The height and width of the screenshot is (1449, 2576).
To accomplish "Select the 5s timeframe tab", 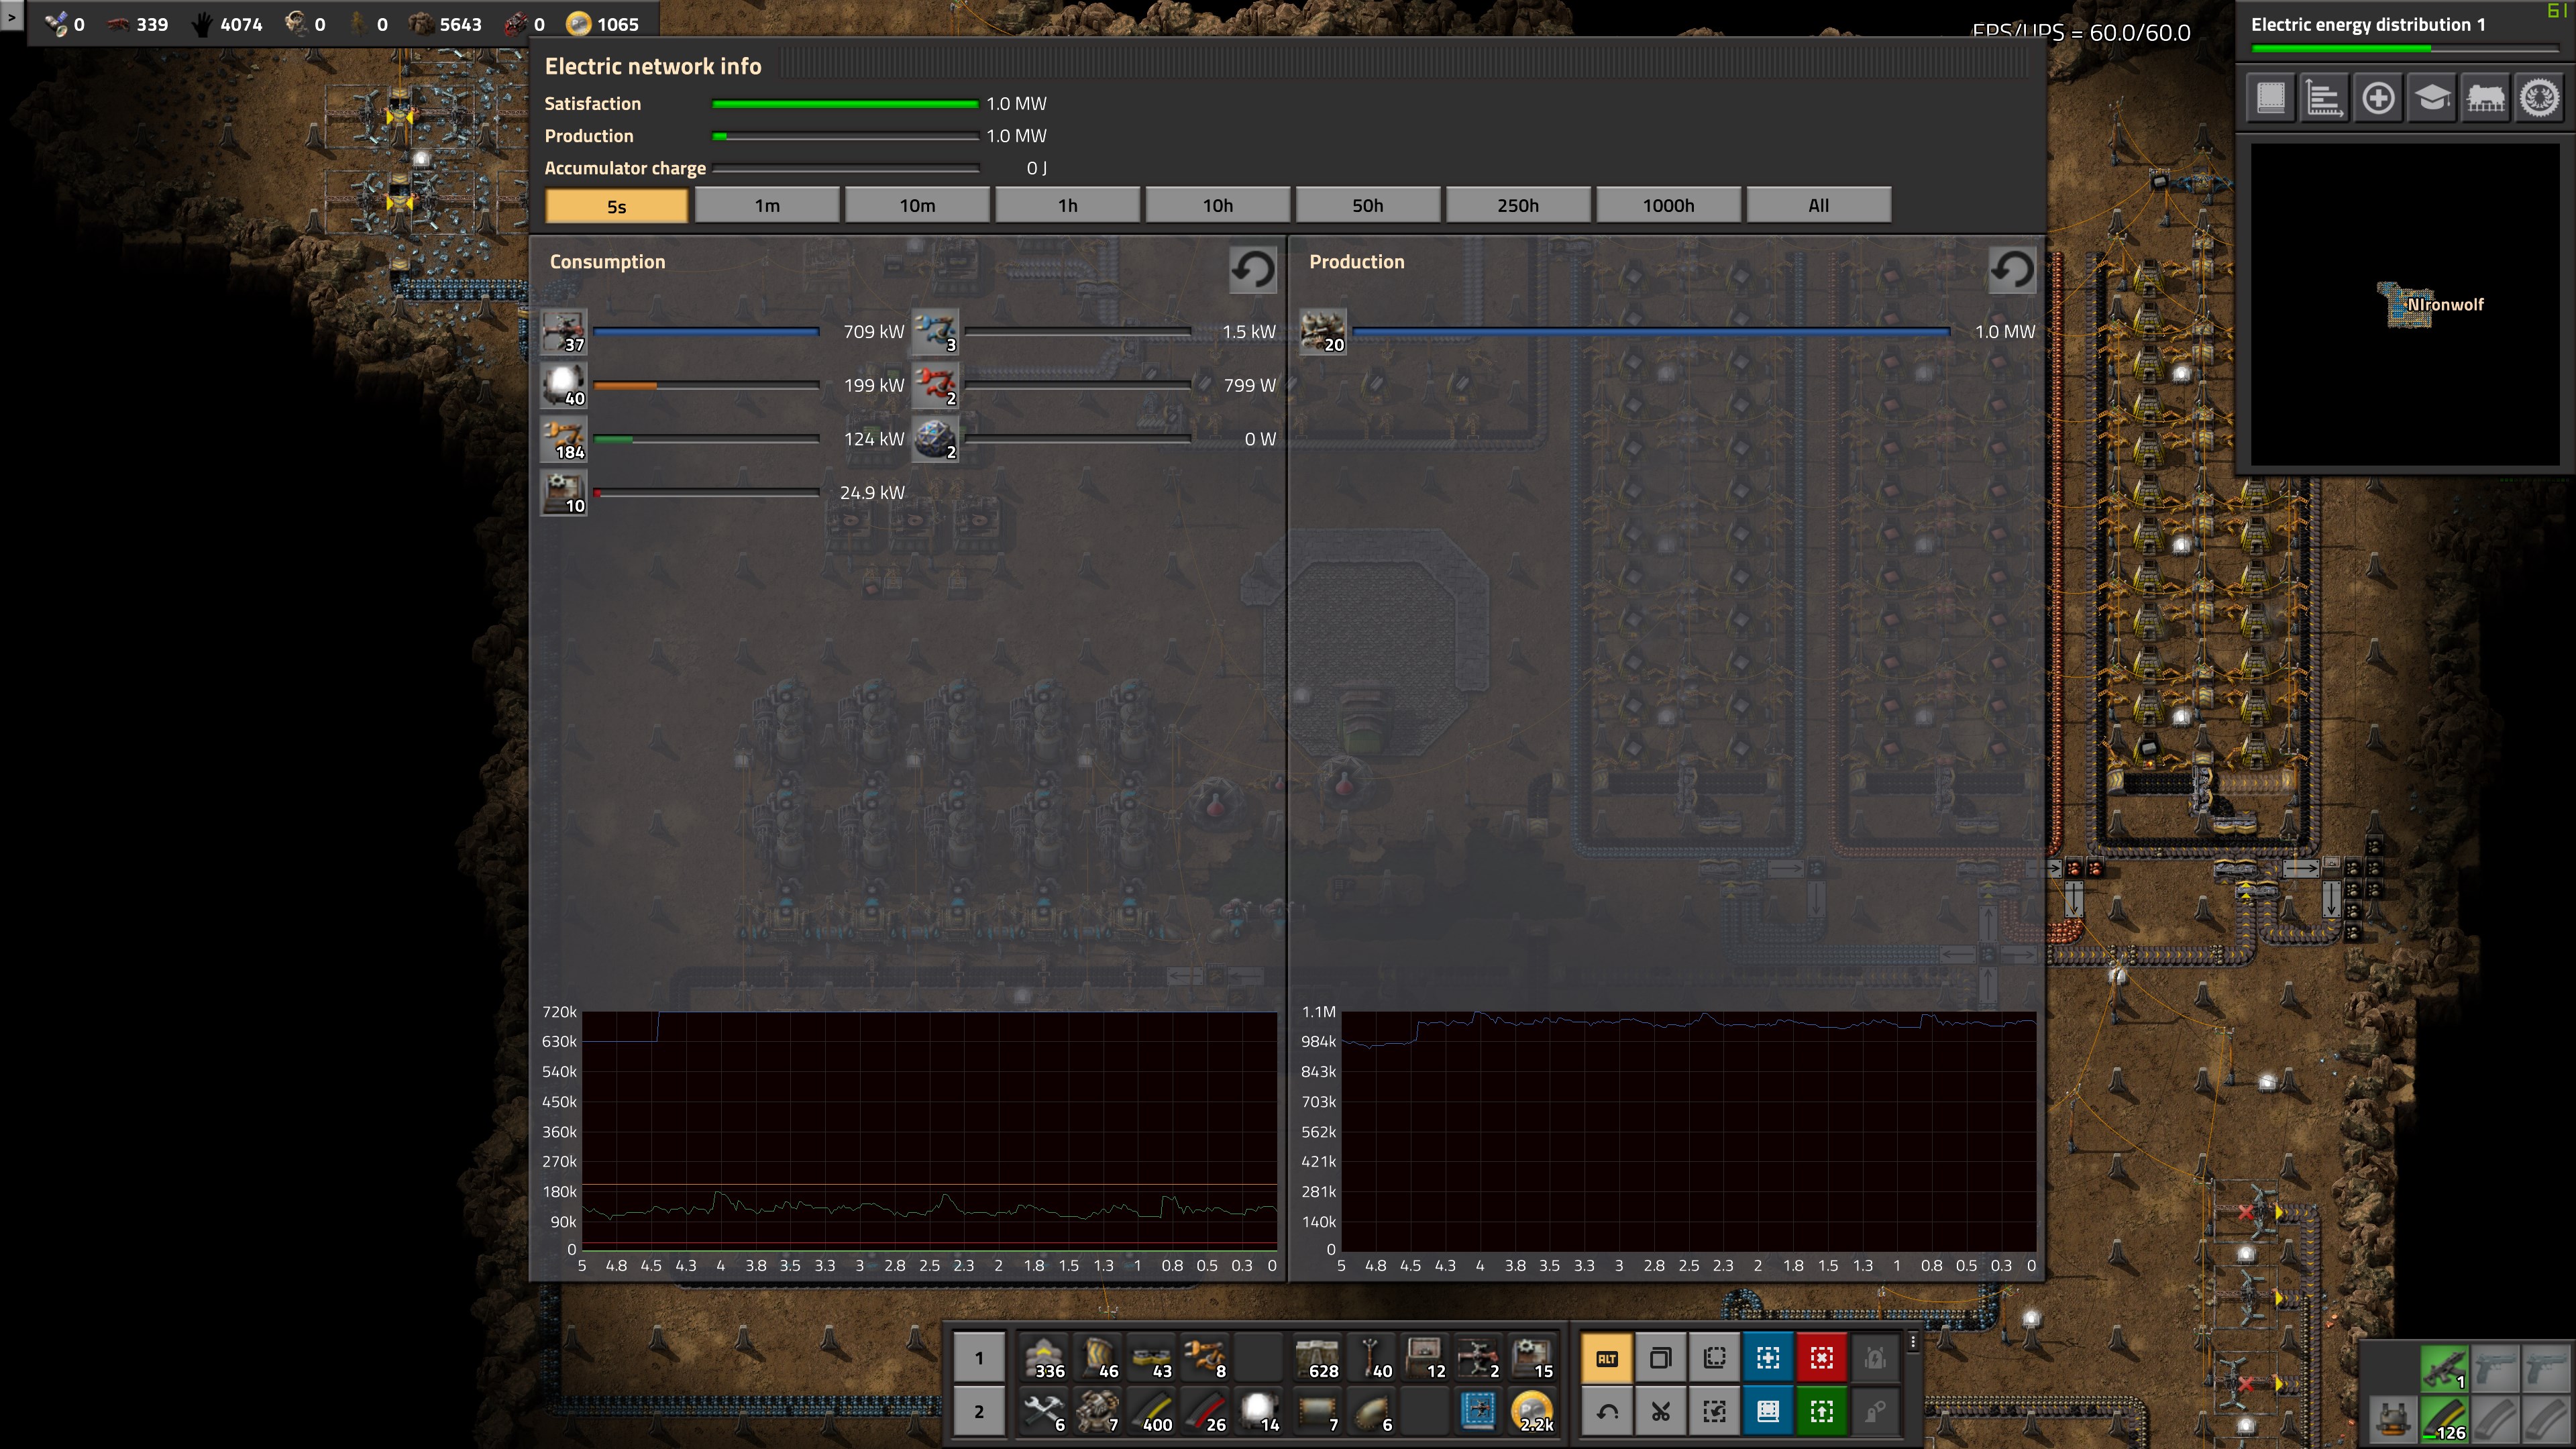I will pos(617,206).
